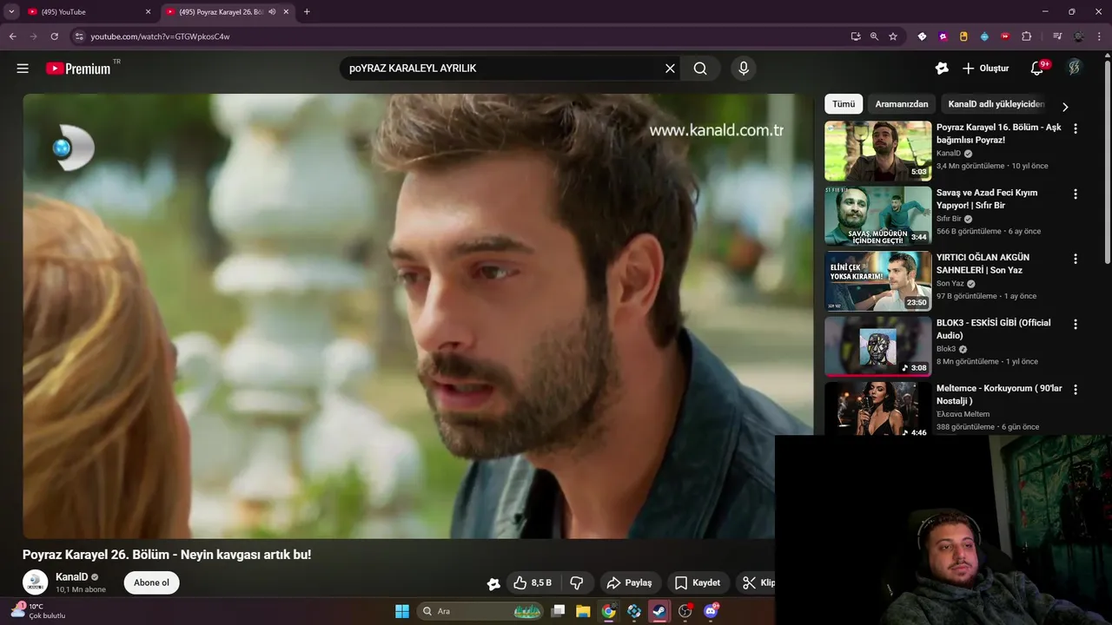Open the Oluştur create menu

tap(986, 69)
